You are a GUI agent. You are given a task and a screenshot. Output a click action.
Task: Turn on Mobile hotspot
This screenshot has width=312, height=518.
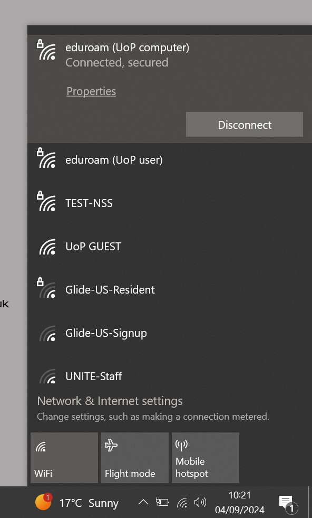tap(205, 457)
